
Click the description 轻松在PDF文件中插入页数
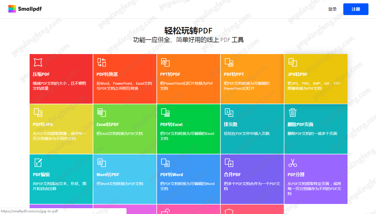point(247,133)
